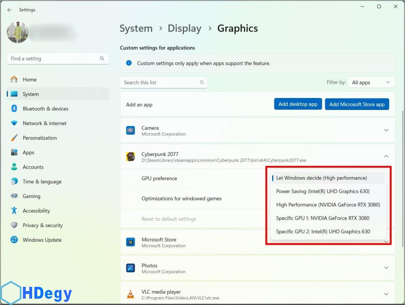
Task: Click the back arrow in Settings
Action: point(9,10)
